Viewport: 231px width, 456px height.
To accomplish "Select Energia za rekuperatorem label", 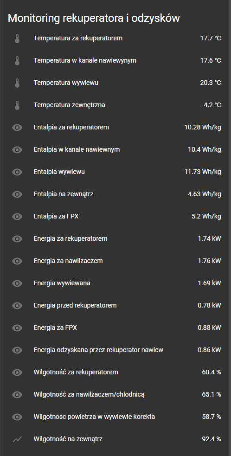I will pos(71,238).
